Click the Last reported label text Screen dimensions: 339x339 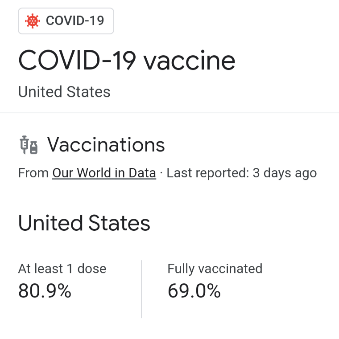[207, 173]
